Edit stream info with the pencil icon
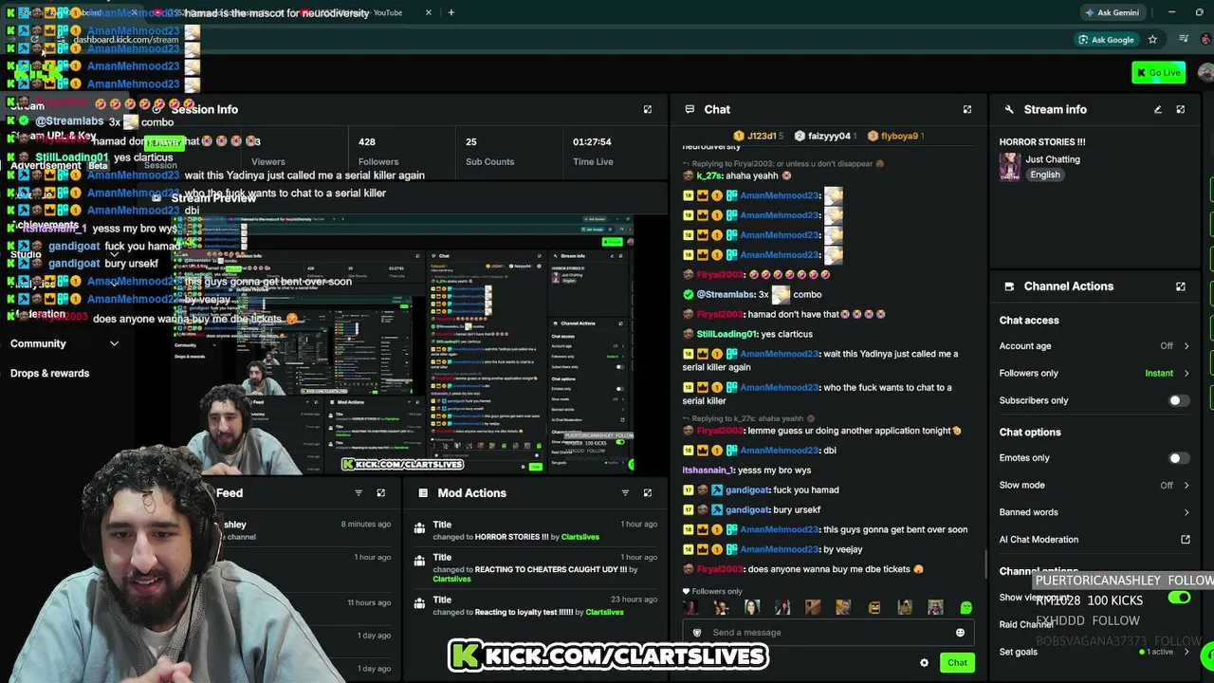1214x683 pixels. (1158, 109)
